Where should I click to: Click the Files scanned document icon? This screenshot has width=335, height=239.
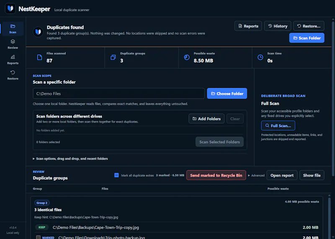point(39,57)
